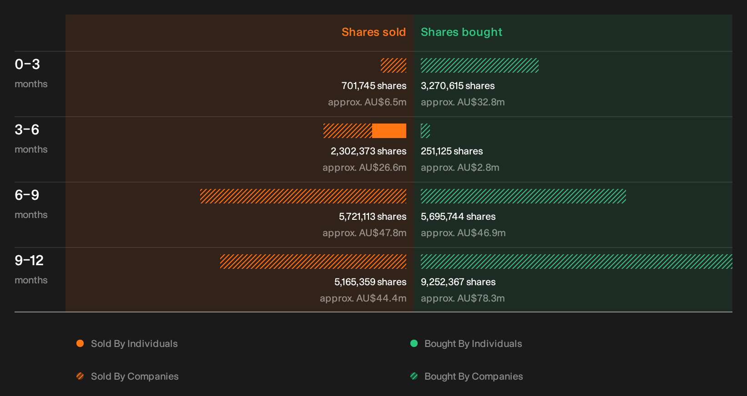Click the approx. AU$47.8m amount
The height and width of the screenshot is (396, 747).
point(364,233)
